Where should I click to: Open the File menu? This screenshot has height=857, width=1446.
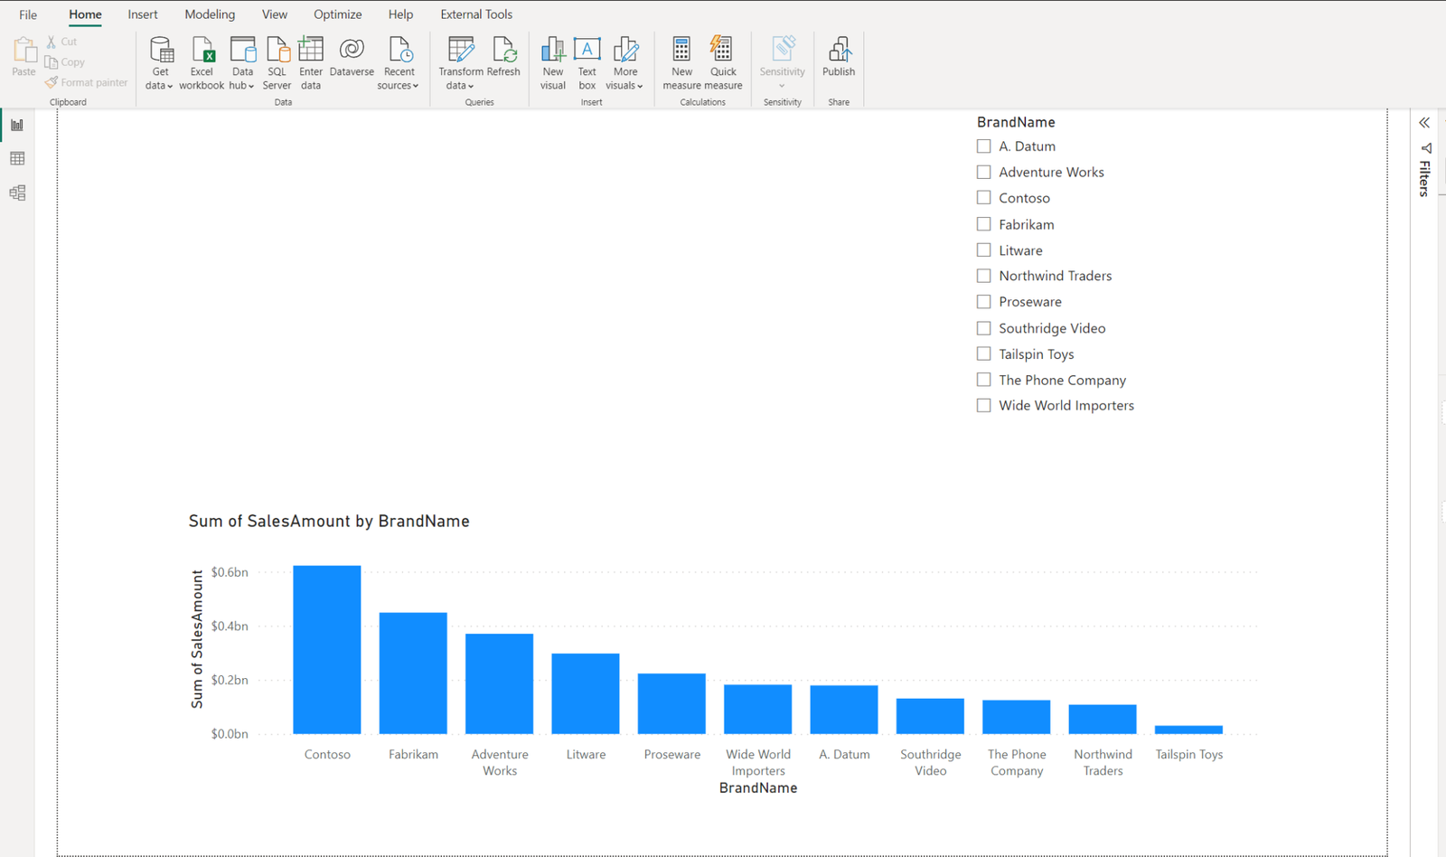point(28,14)
